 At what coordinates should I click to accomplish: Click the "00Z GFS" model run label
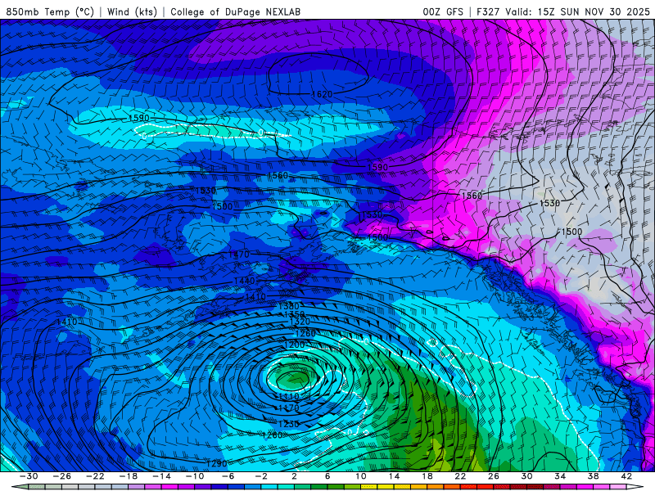pos(443,11)
